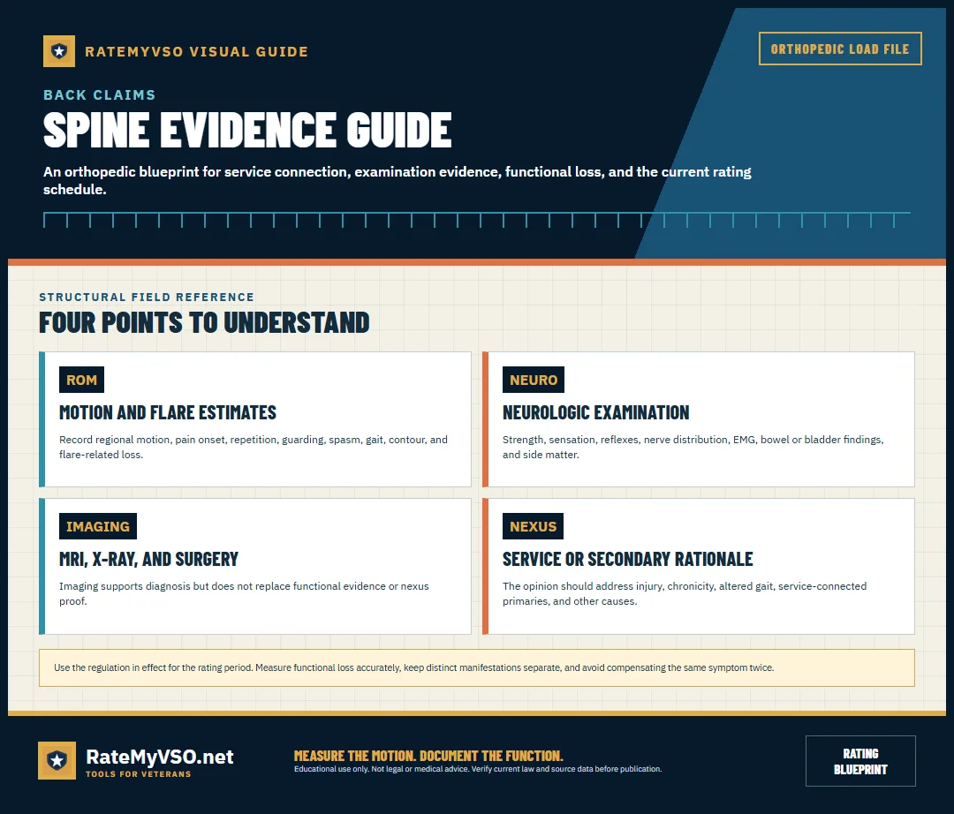Click the BACK CLAIMS subtitle
The width and height of the screenshot is (954, 814).
coord(100,94)
